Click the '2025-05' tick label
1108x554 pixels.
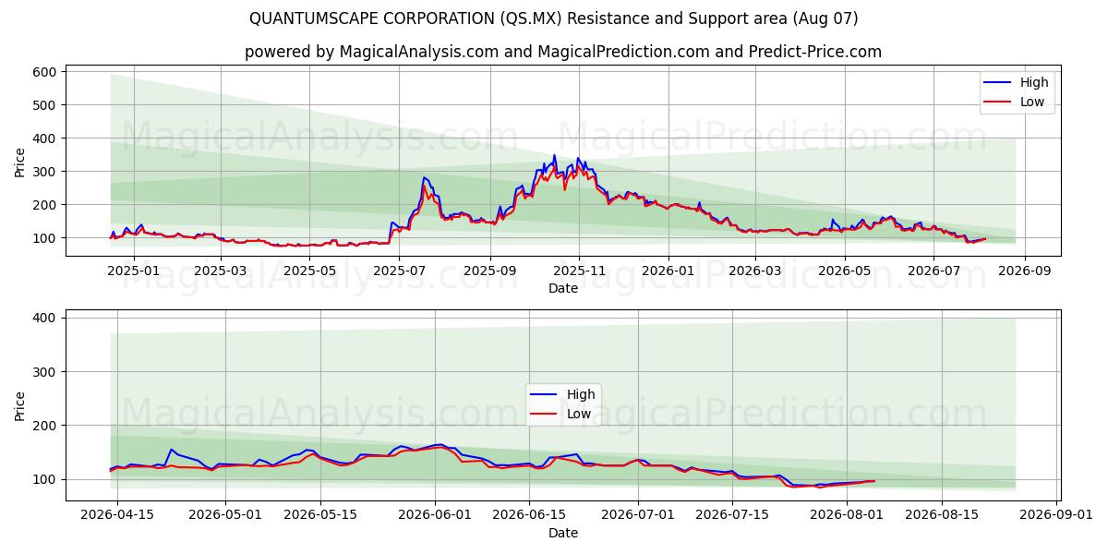coord(310,271)
